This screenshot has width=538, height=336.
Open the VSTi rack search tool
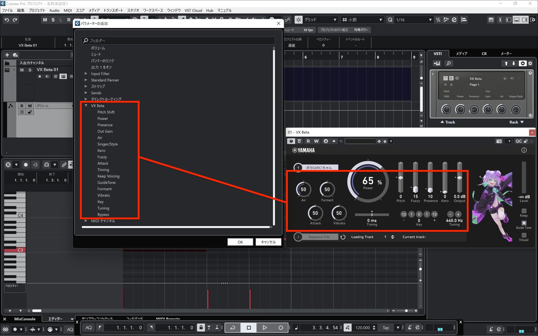pyautogui.click(x=449, y=63)
